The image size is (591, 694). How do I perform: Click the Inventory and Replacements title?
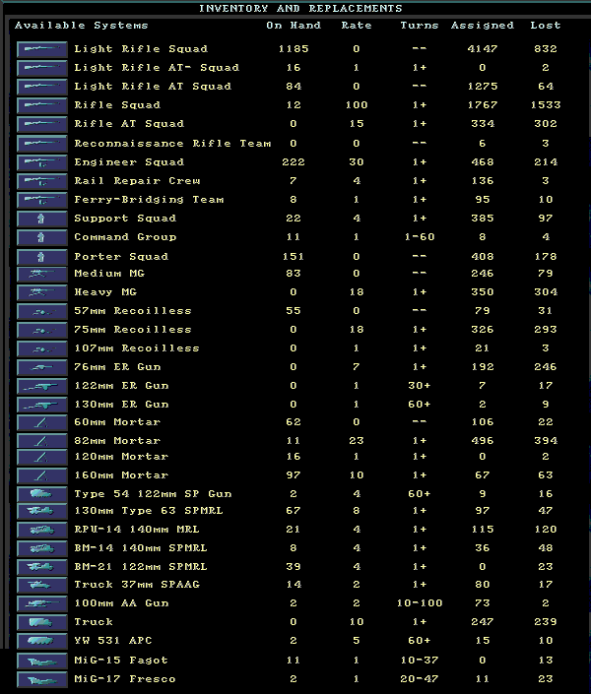300,9
